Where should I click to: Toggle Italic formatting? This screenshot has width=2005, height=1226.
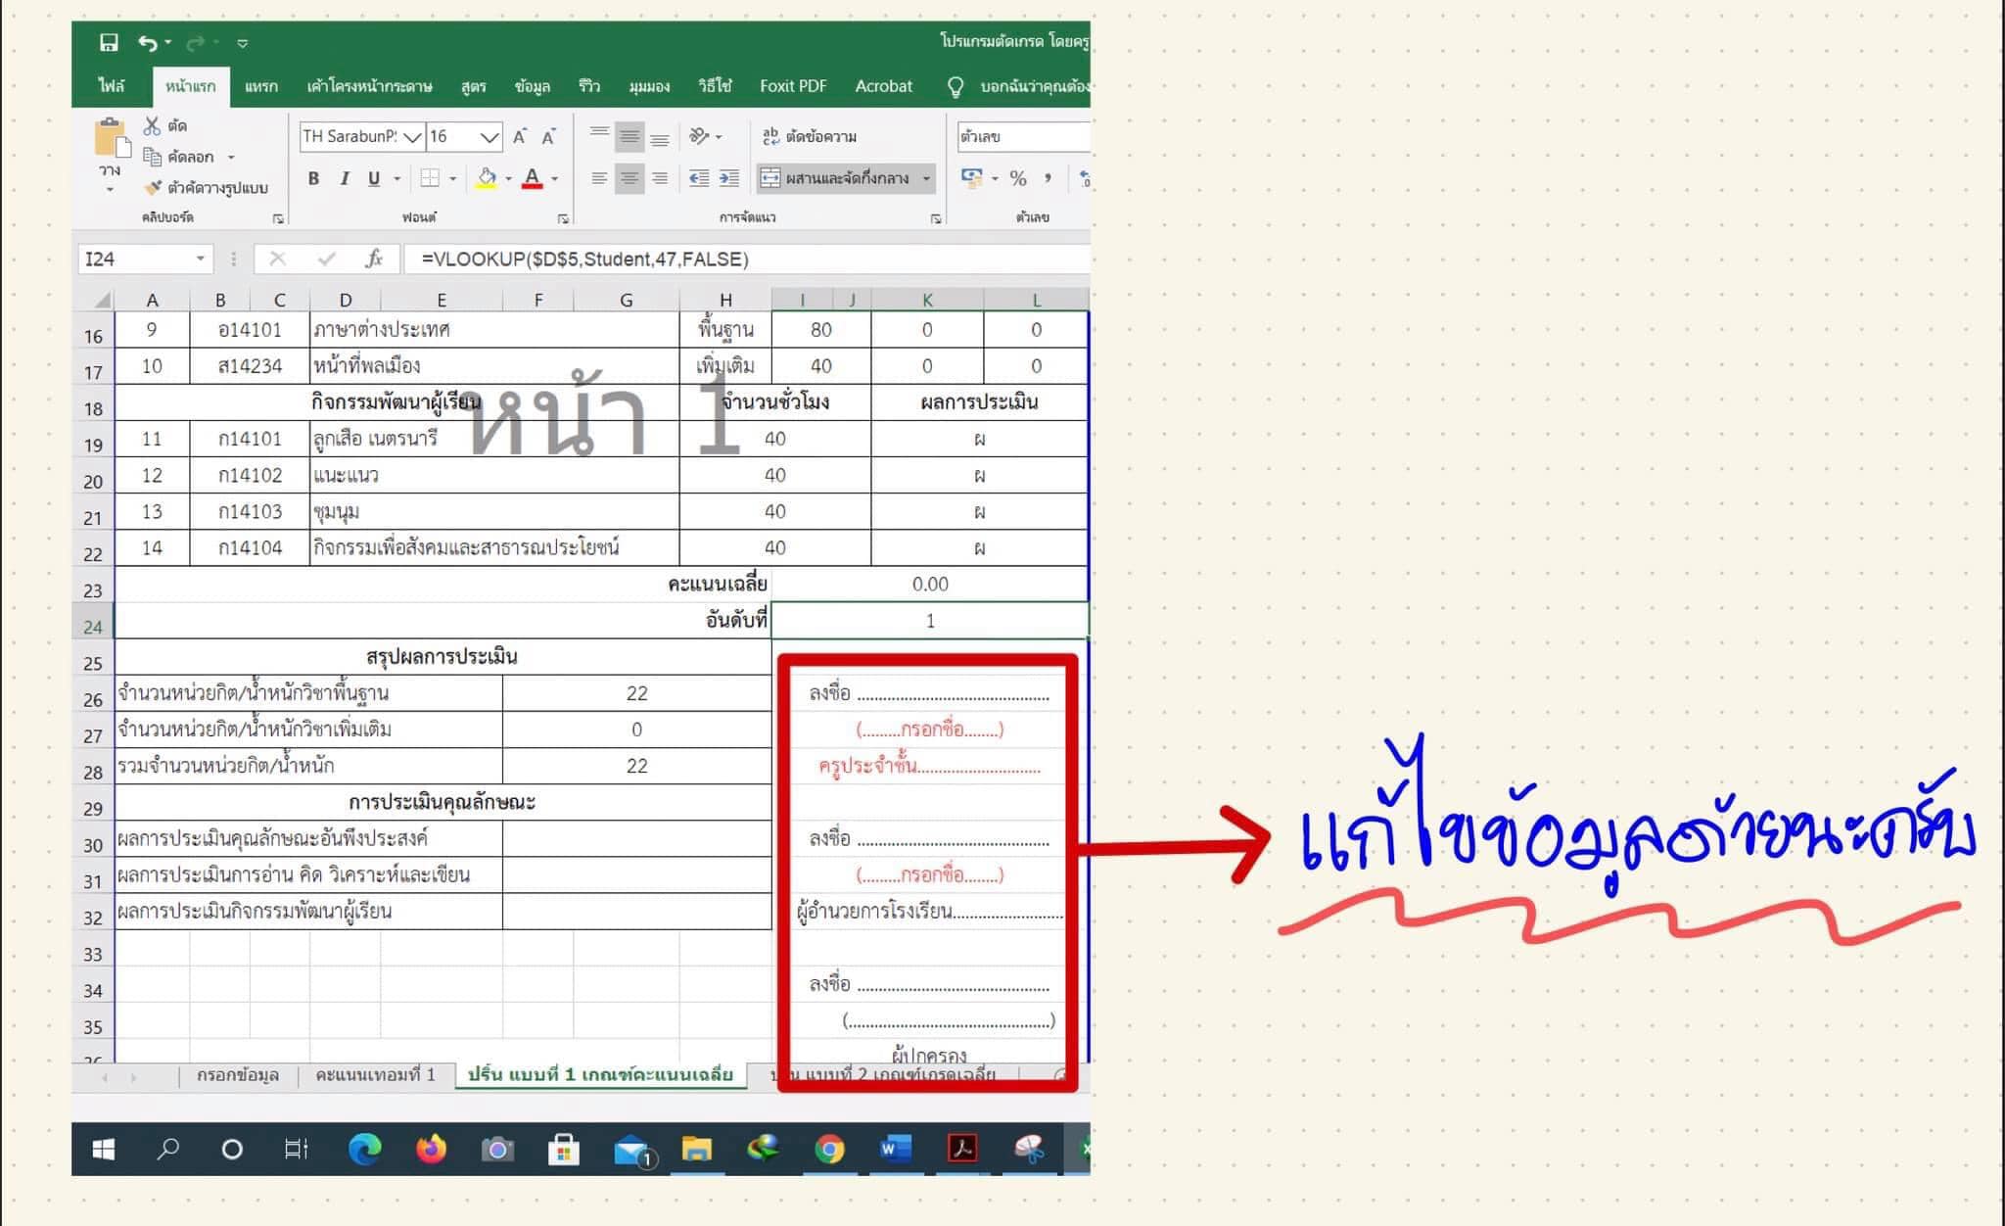(x=344, y=178)
